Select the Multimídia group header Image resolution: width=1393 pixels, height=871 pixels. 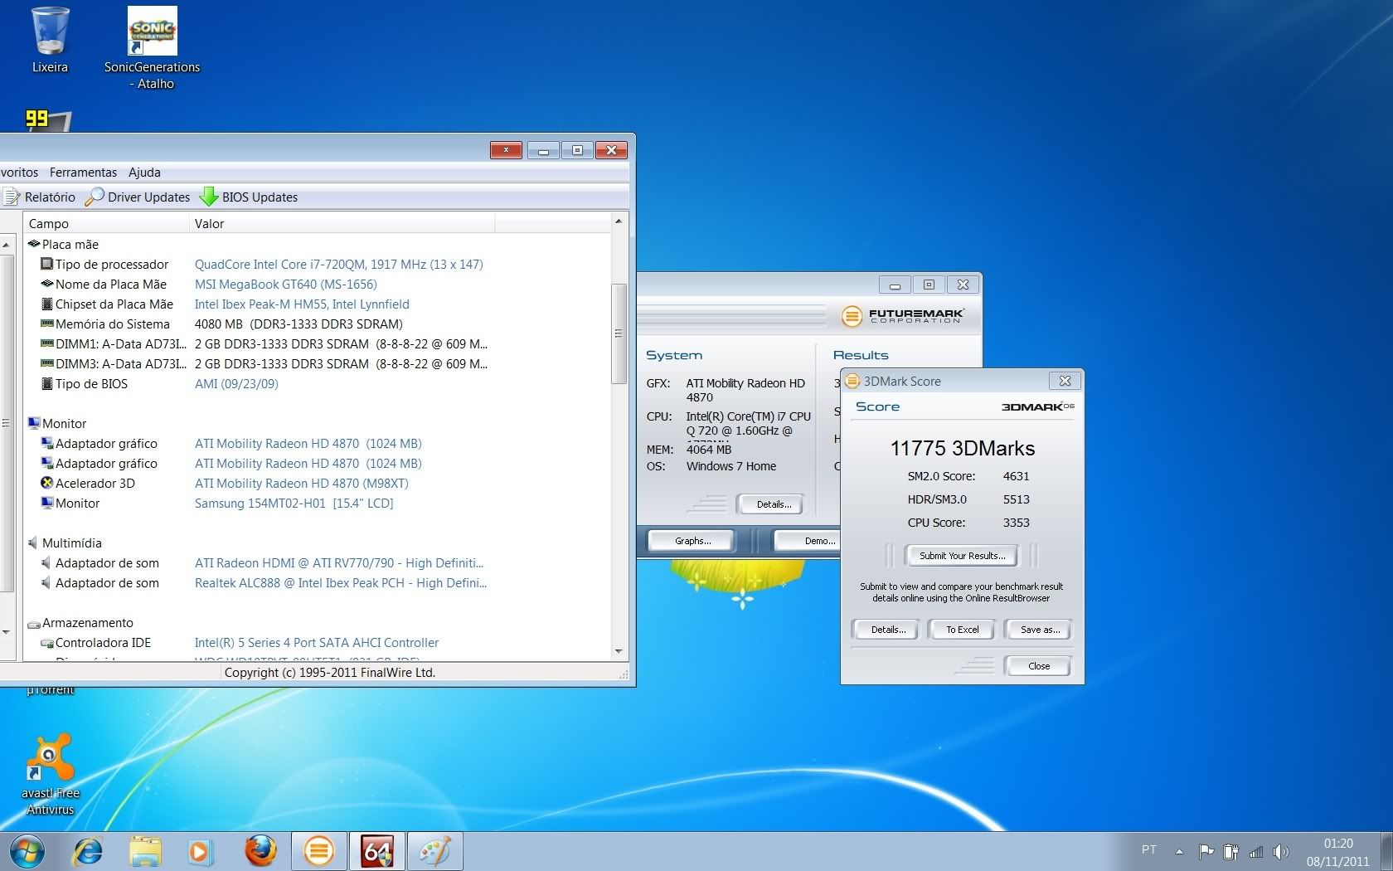click(x=65, y=543)
